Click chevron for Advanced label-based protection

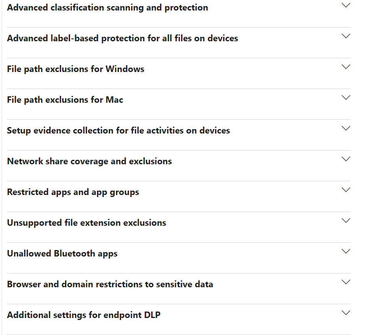(x=346, y=36)
